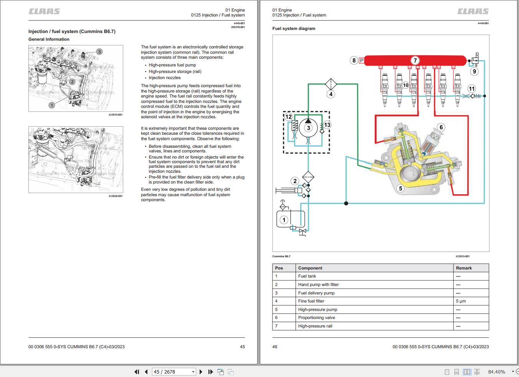
Task: Click the lower engine illustration 423520-001
Action: [76, 159]
